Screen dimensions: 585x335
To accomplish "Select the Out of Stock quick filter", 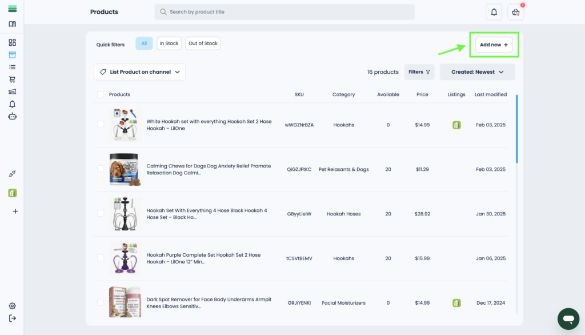I will pyautogui.click(x=203, y=43).
